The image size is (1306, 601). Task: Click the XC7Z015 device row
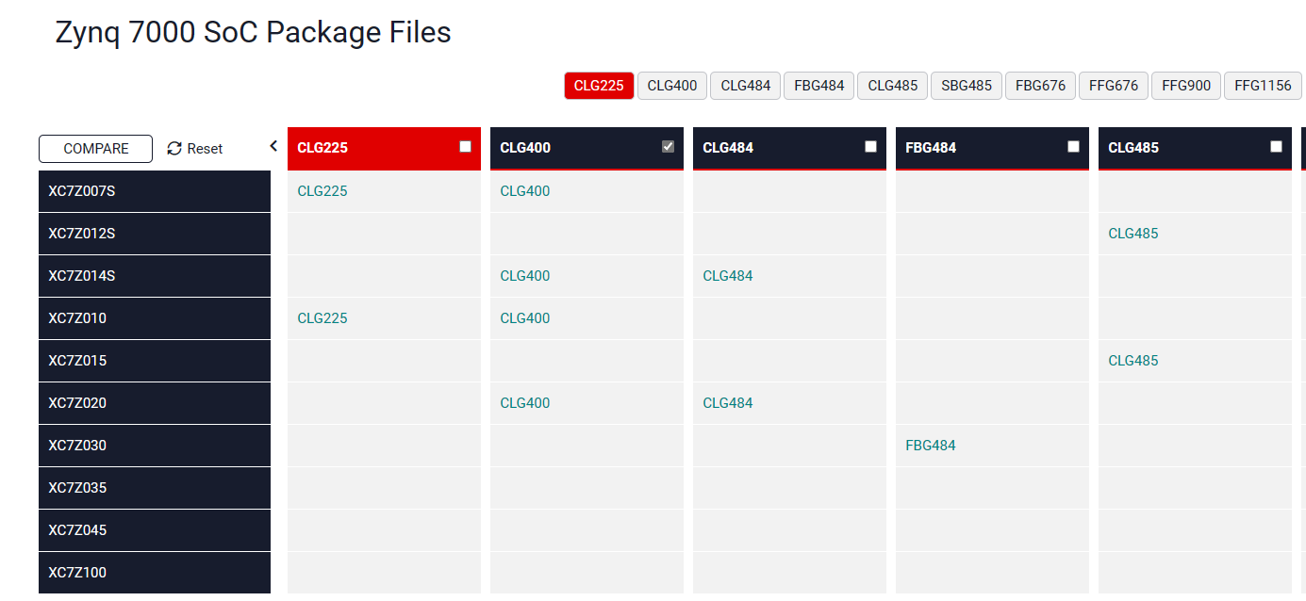click(155, 361)
